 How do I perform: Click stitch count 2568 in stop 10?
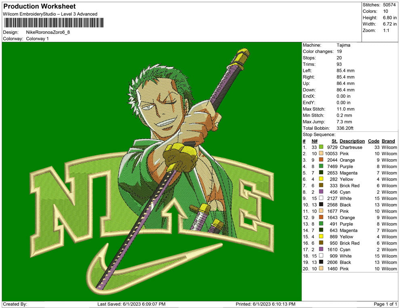[333, 205]
